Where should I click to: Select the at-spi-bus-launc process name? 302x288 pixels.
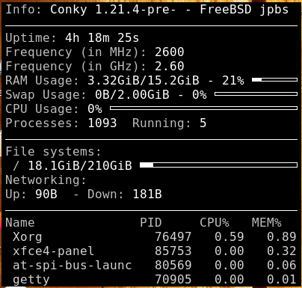pos(73,266)
